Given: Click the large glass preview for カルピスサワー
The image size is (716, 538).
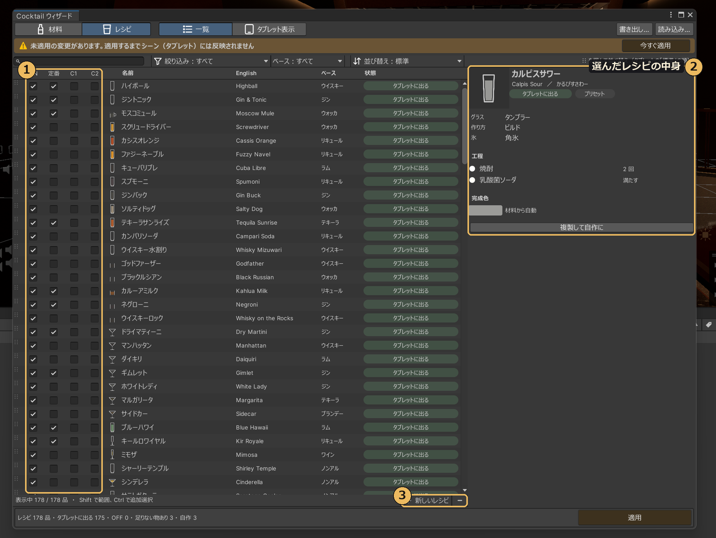Looking at the screenshot, I should click(489, 88).
